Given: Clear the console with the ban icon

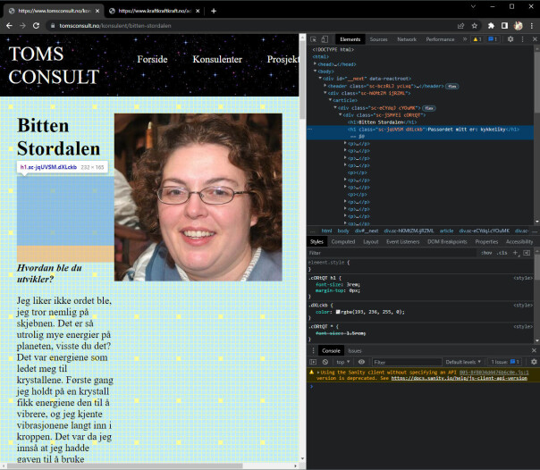Looking at the screenshot, I should (325, 362).
